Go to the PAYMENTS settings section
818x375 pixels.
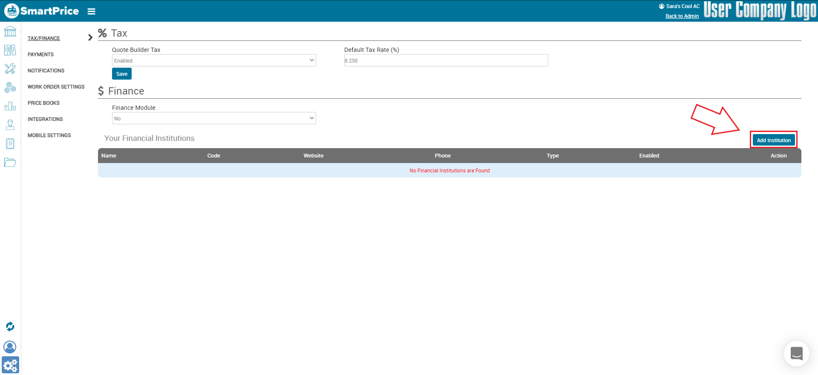(40, 54)
